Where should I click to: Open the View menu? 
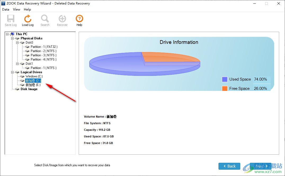point(16,9)
